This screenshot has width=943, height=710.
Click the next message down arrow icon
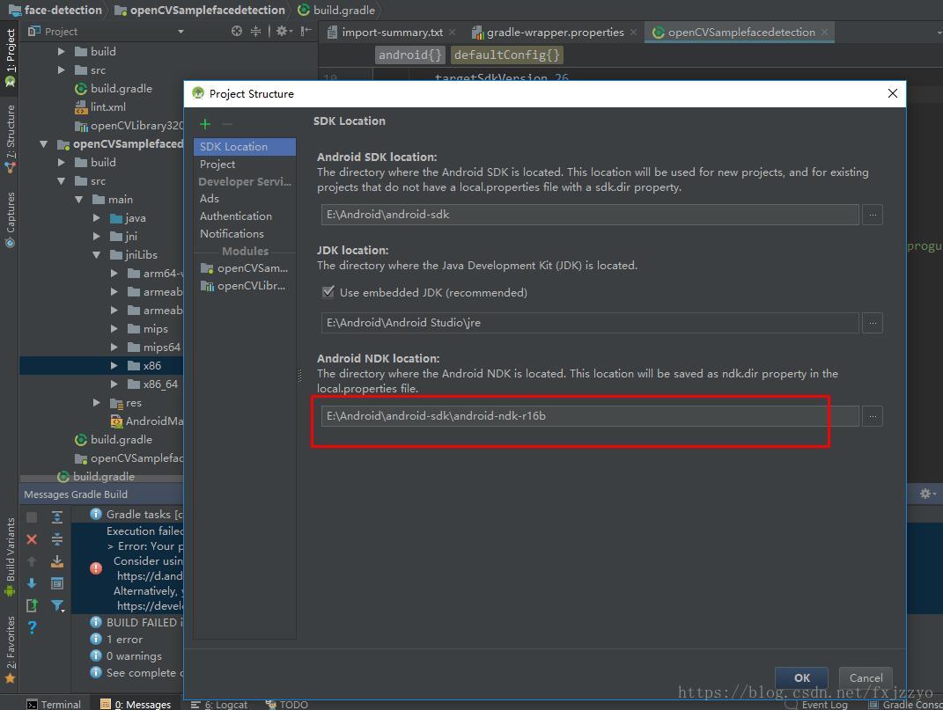32,583
